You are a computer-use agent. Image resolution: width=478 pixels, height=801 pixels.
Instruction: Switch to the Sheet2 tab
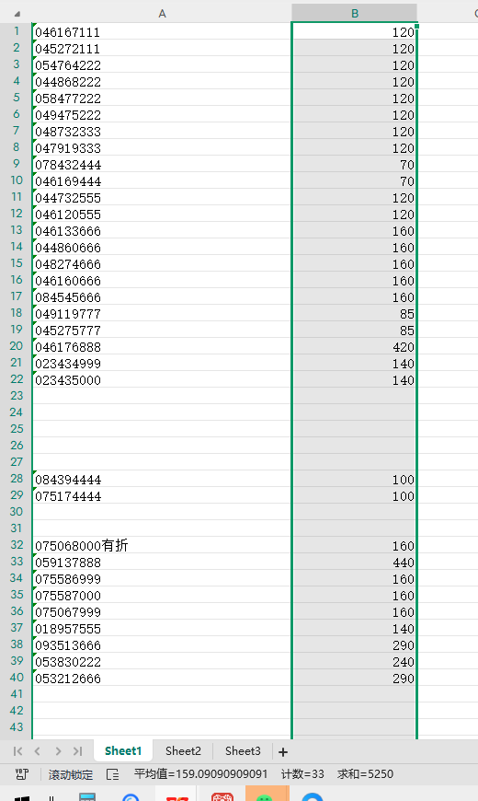(x=183, y=751)
